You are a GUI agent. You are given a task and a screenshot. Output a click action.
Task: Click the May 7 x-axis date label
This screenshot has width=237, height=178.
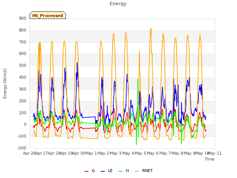click(165, 153)
